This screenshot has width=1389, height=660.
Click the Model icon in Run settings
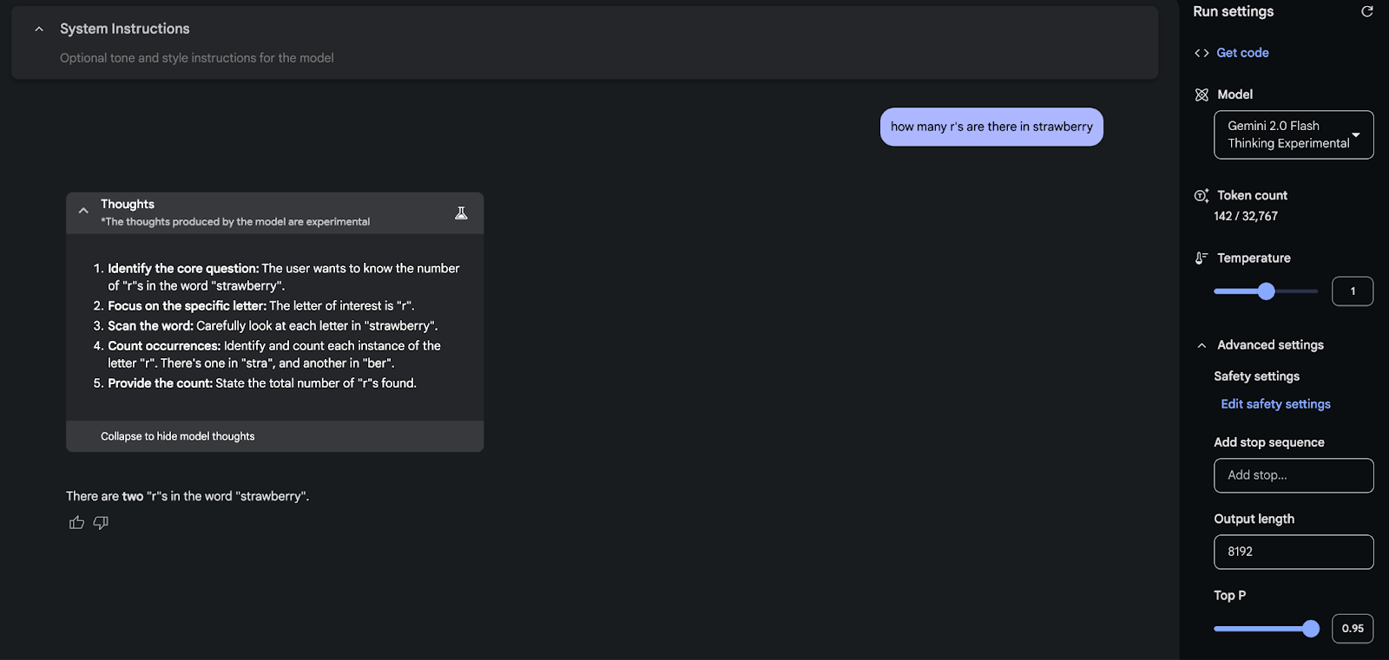(x=1201, y=95)
